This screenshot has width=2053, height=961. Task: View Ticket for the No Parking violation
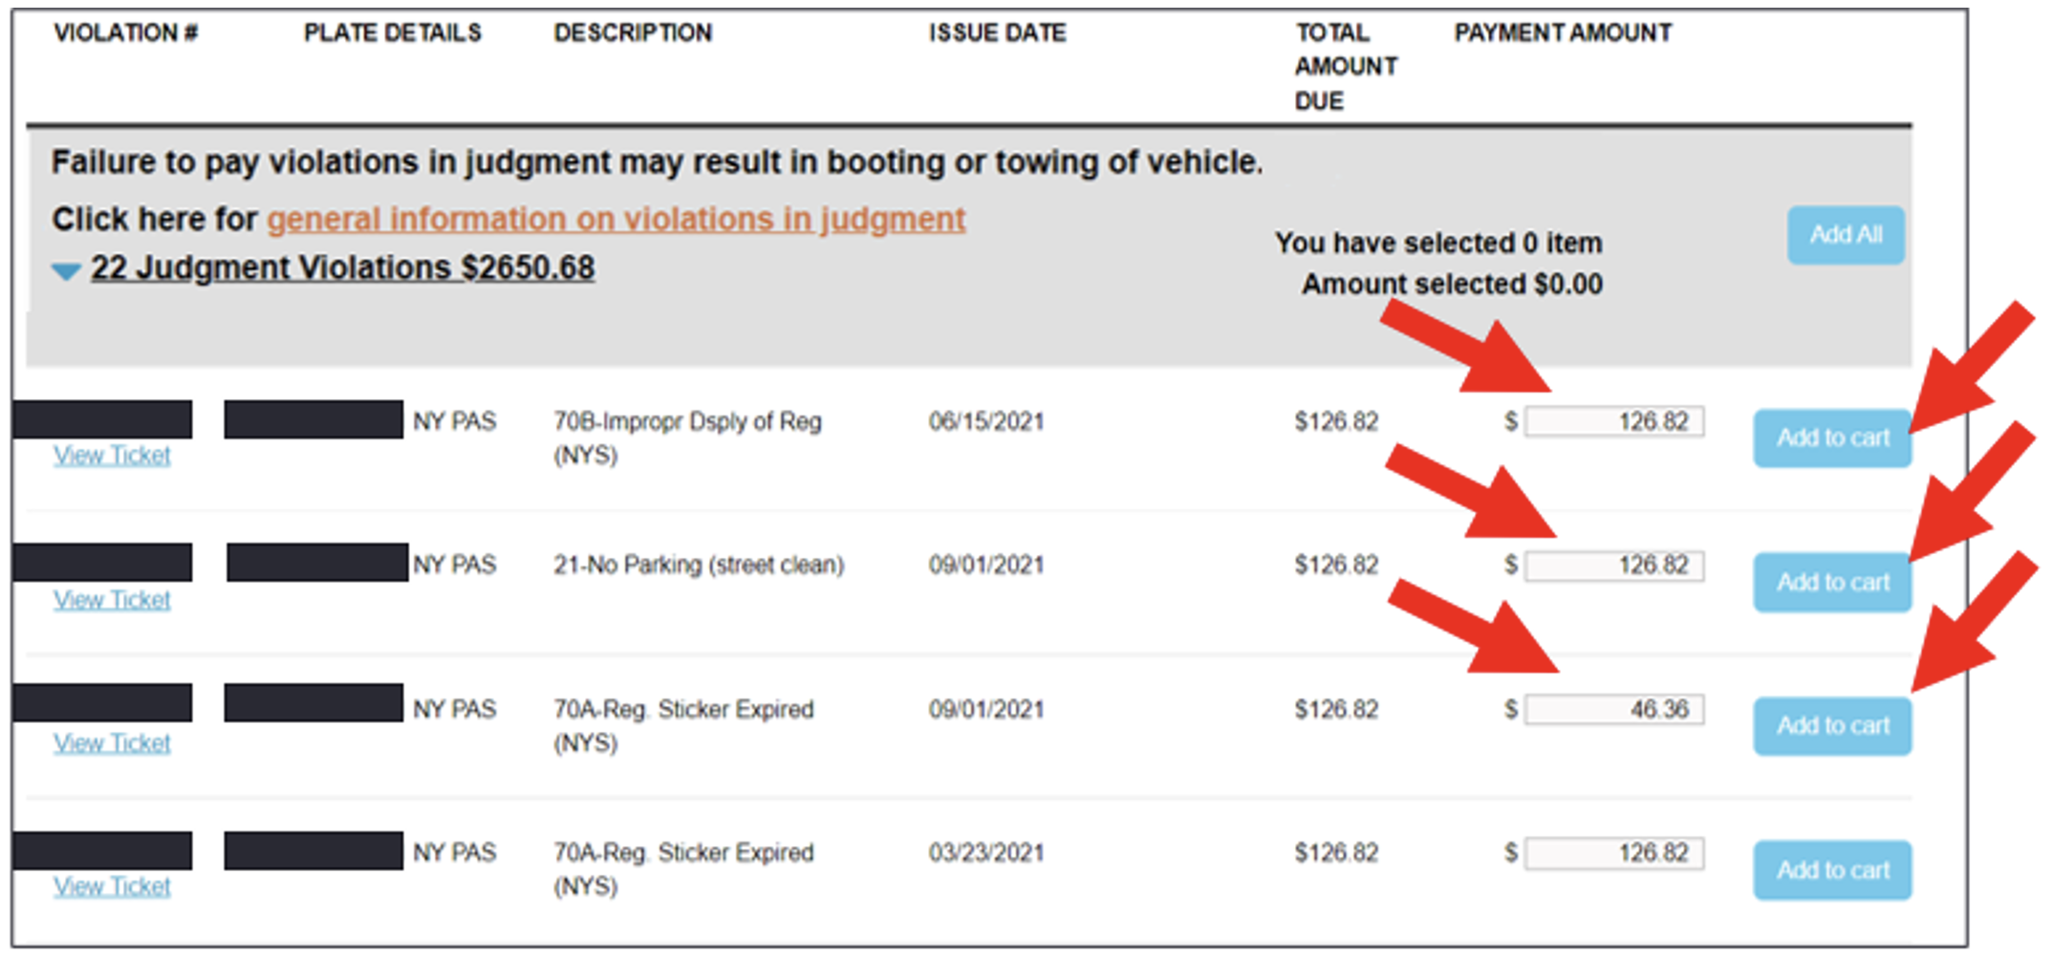(x=112, y=600)
